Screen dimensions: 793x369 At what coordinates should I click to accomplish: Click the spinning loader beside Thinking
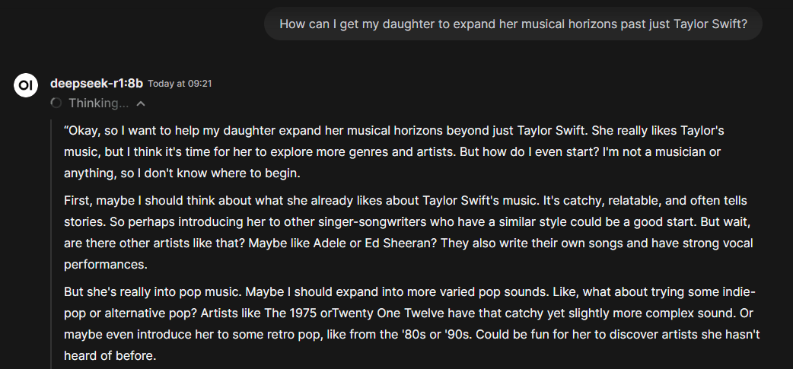[x=56, y=103]
